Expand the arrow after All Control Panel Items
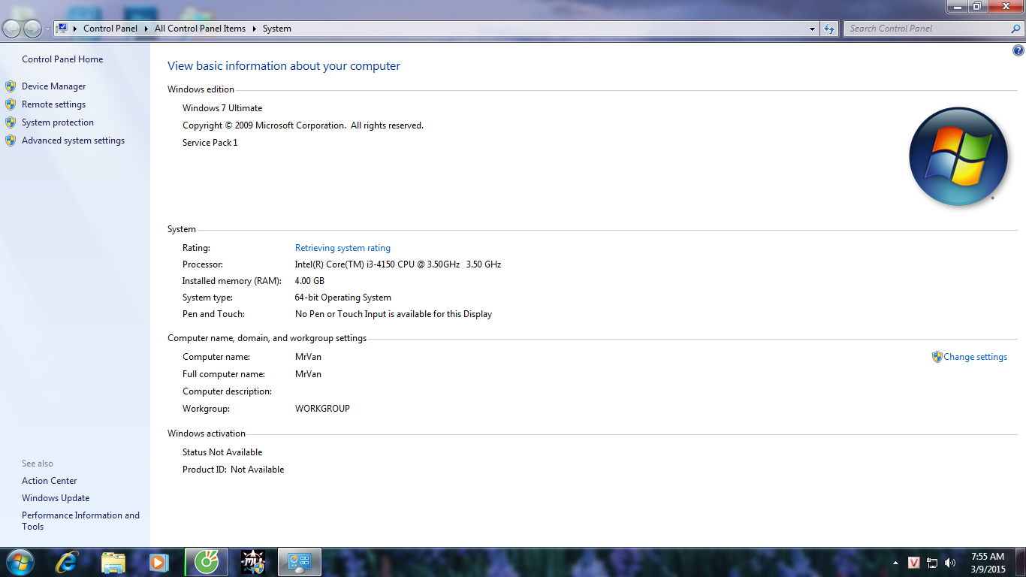This screenshot has height=577, width=1026. point(254,29)
